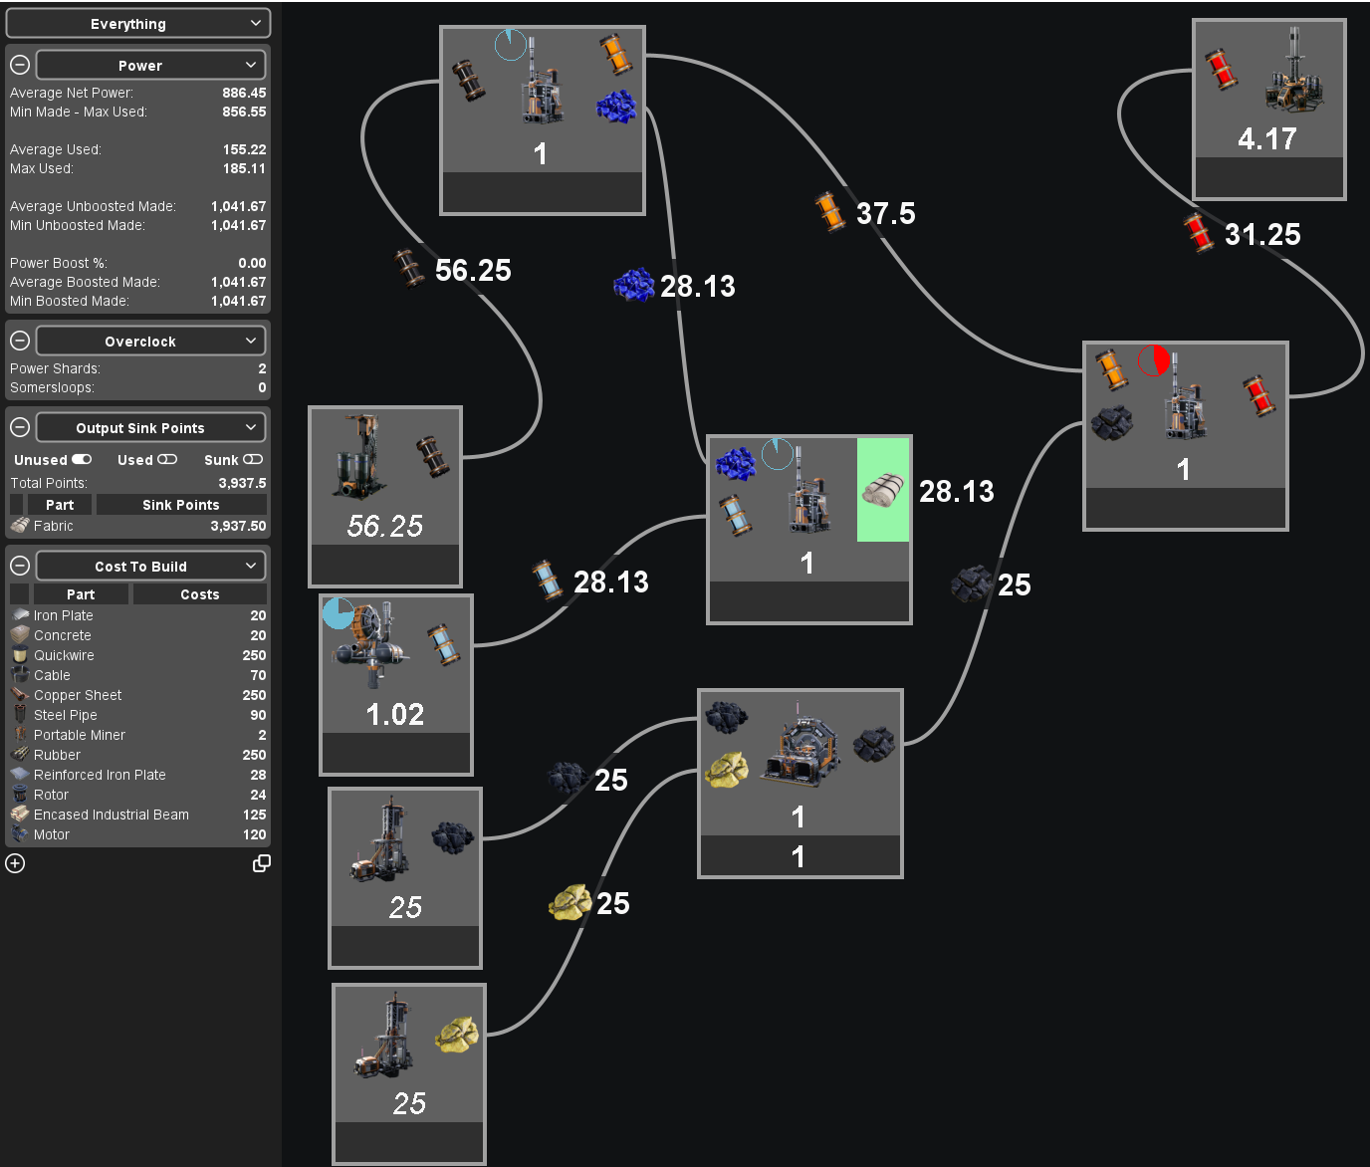Click the 31.25 edge rate label
1370x1167 pixels.
1262,234
